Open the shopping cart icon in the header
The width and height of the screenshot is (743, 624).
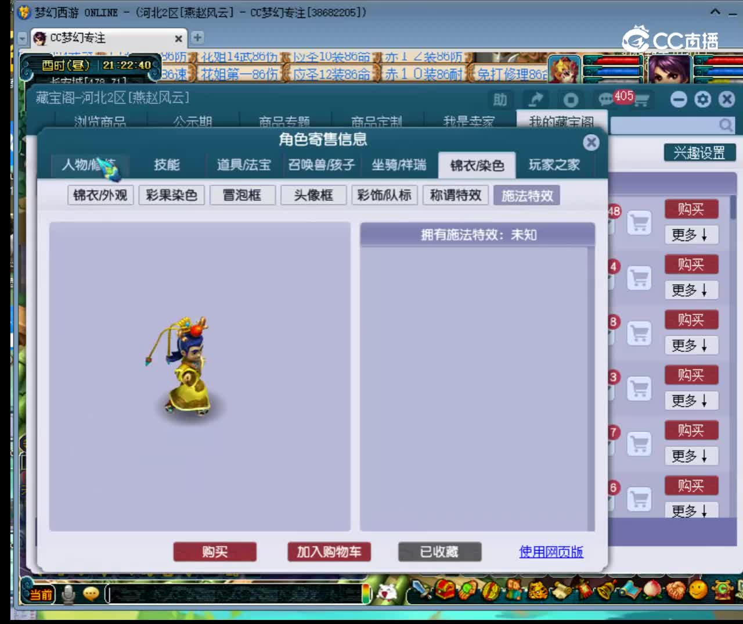click(641, 101)
